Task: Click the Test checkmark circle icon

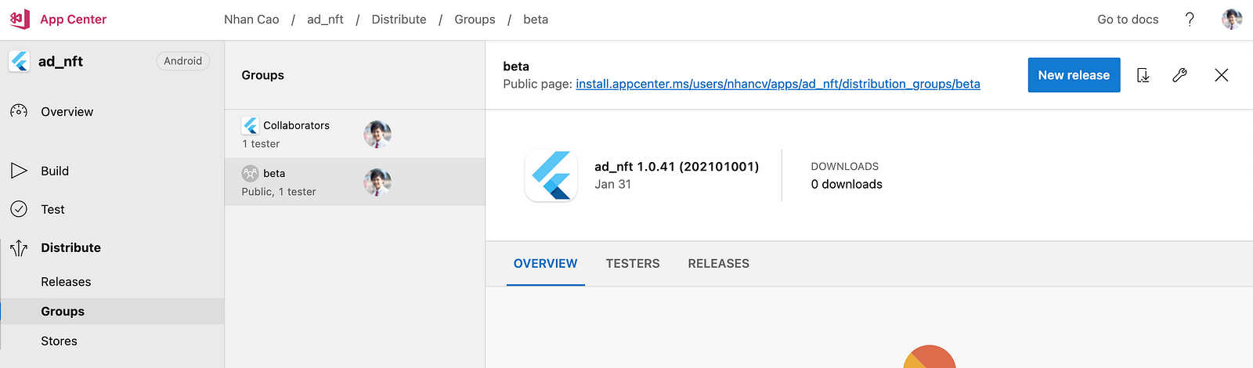Action: (x=19, y=209)
